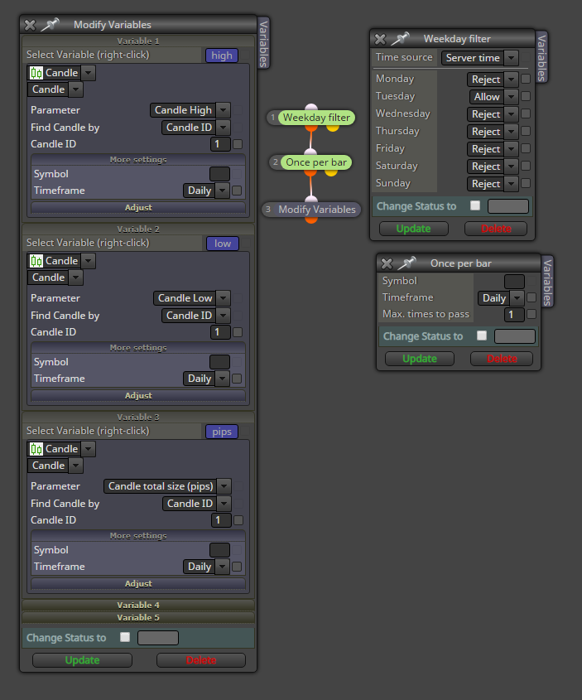Pin the Weekday filter panel
The height and width of the screenshot is (700, 582).
[400, 39]
